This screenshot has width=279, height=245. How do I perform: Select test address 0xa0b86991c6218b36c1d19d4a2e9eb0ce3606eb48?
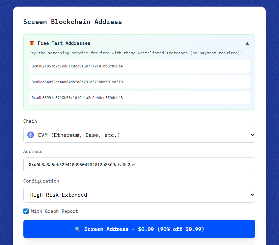[139, 98]
